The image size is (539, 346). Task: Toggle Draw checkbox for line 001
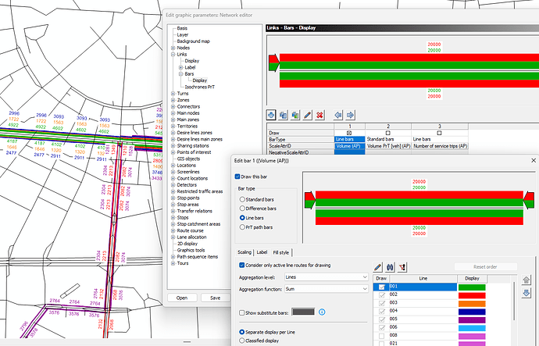click(381, 287)
